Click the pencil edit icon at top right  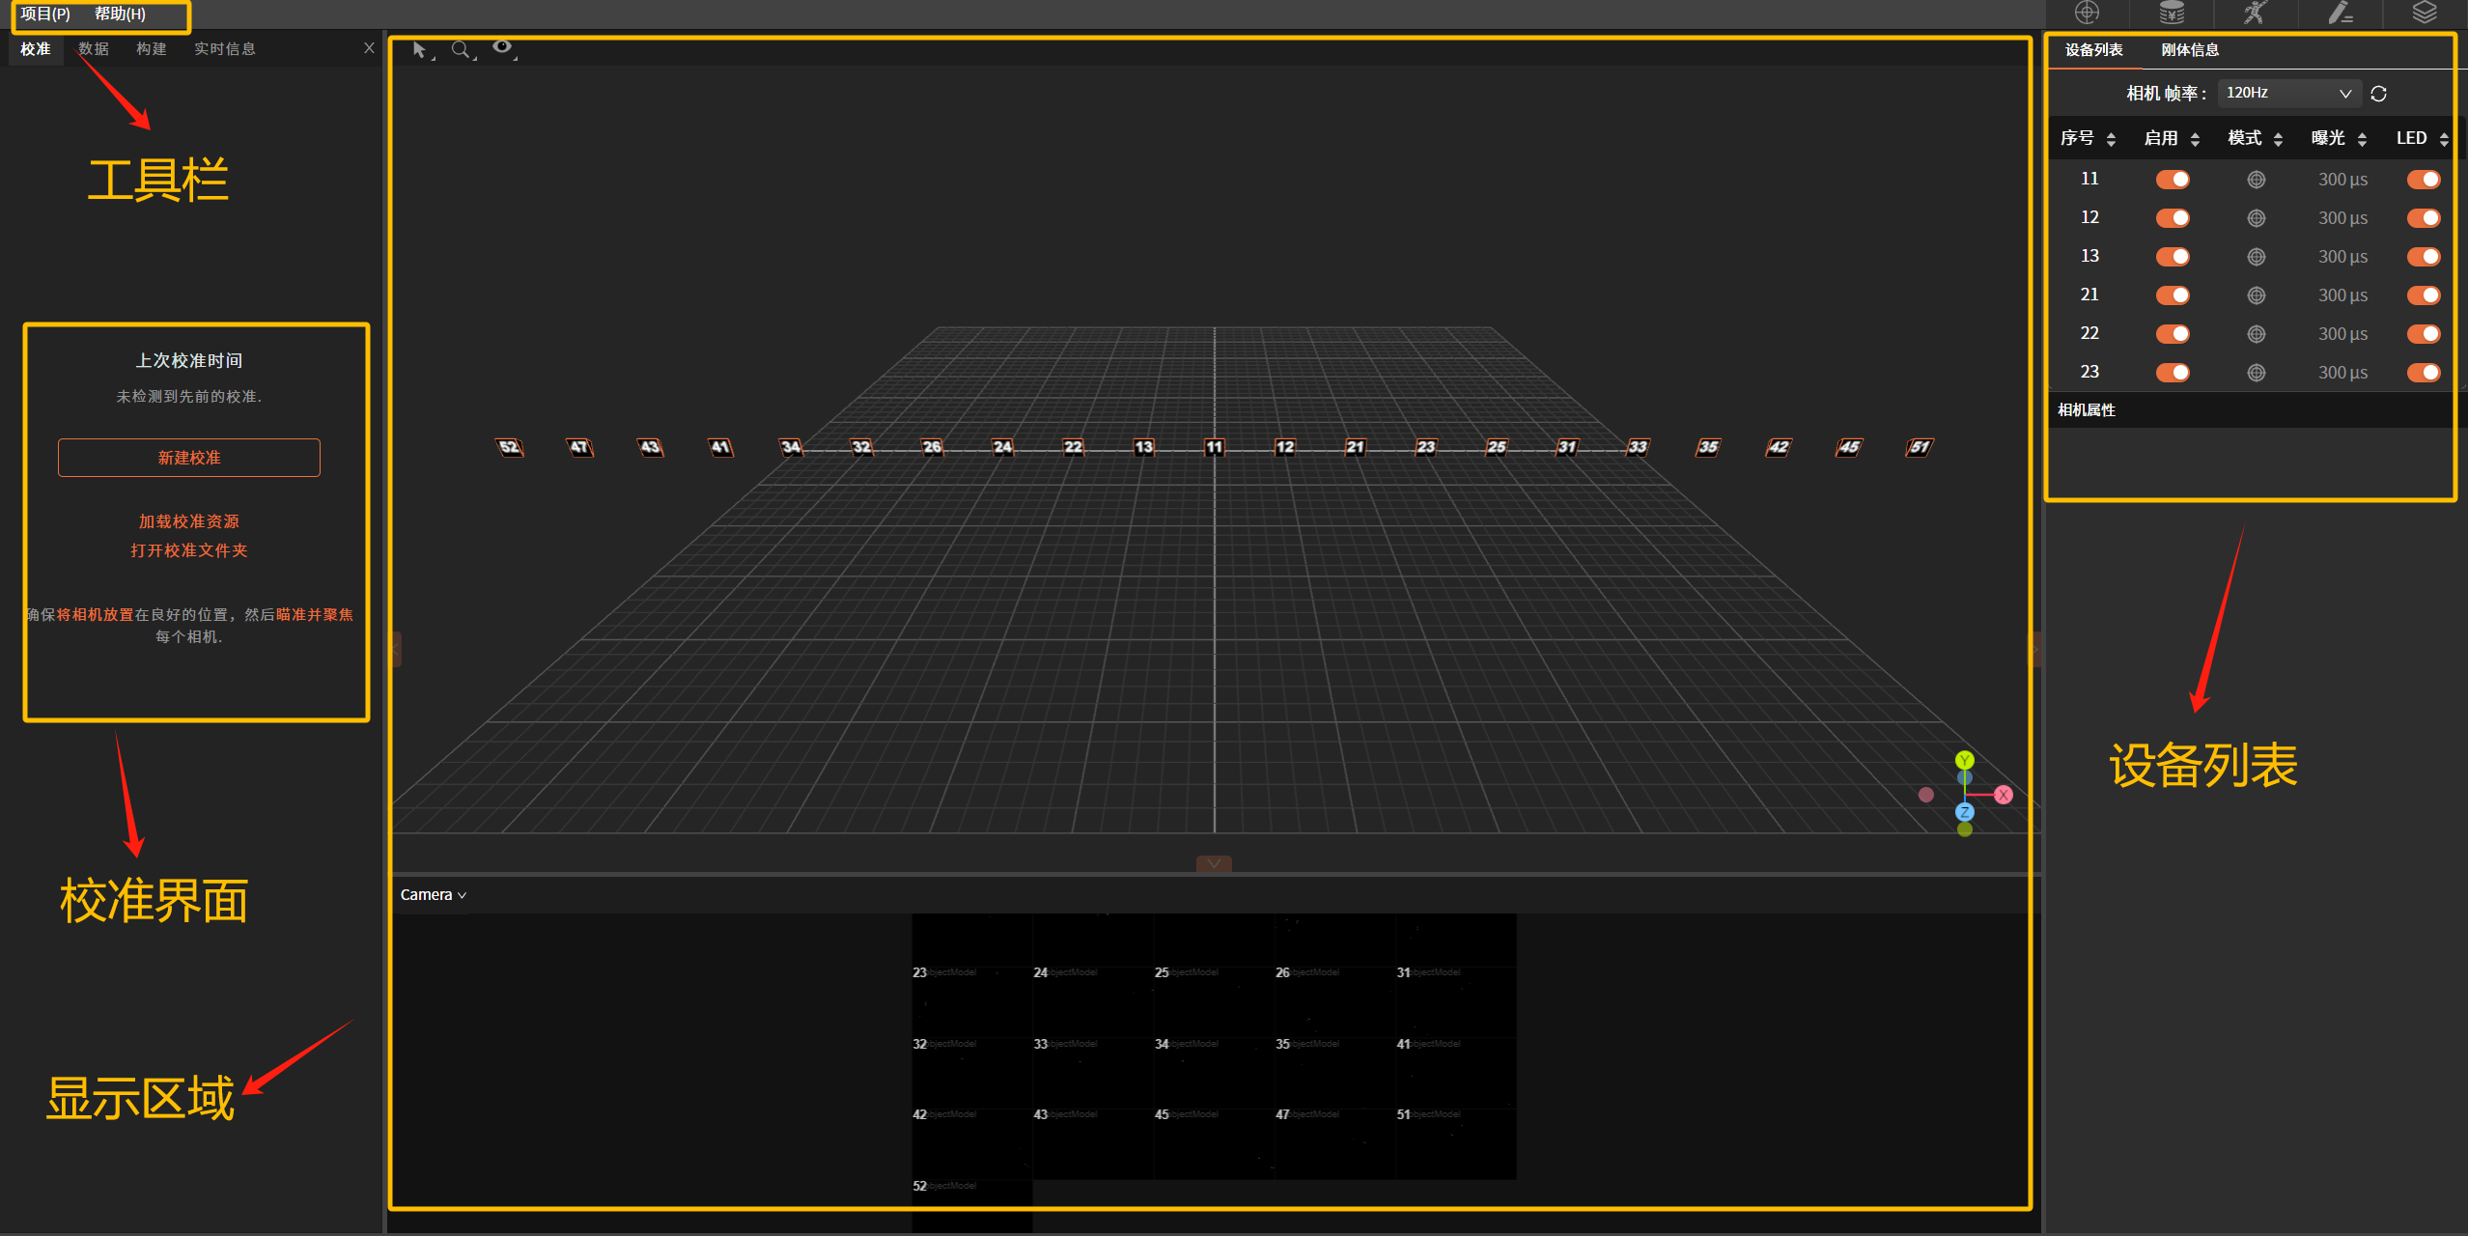pyautogui.click(x=2341, y=13)
